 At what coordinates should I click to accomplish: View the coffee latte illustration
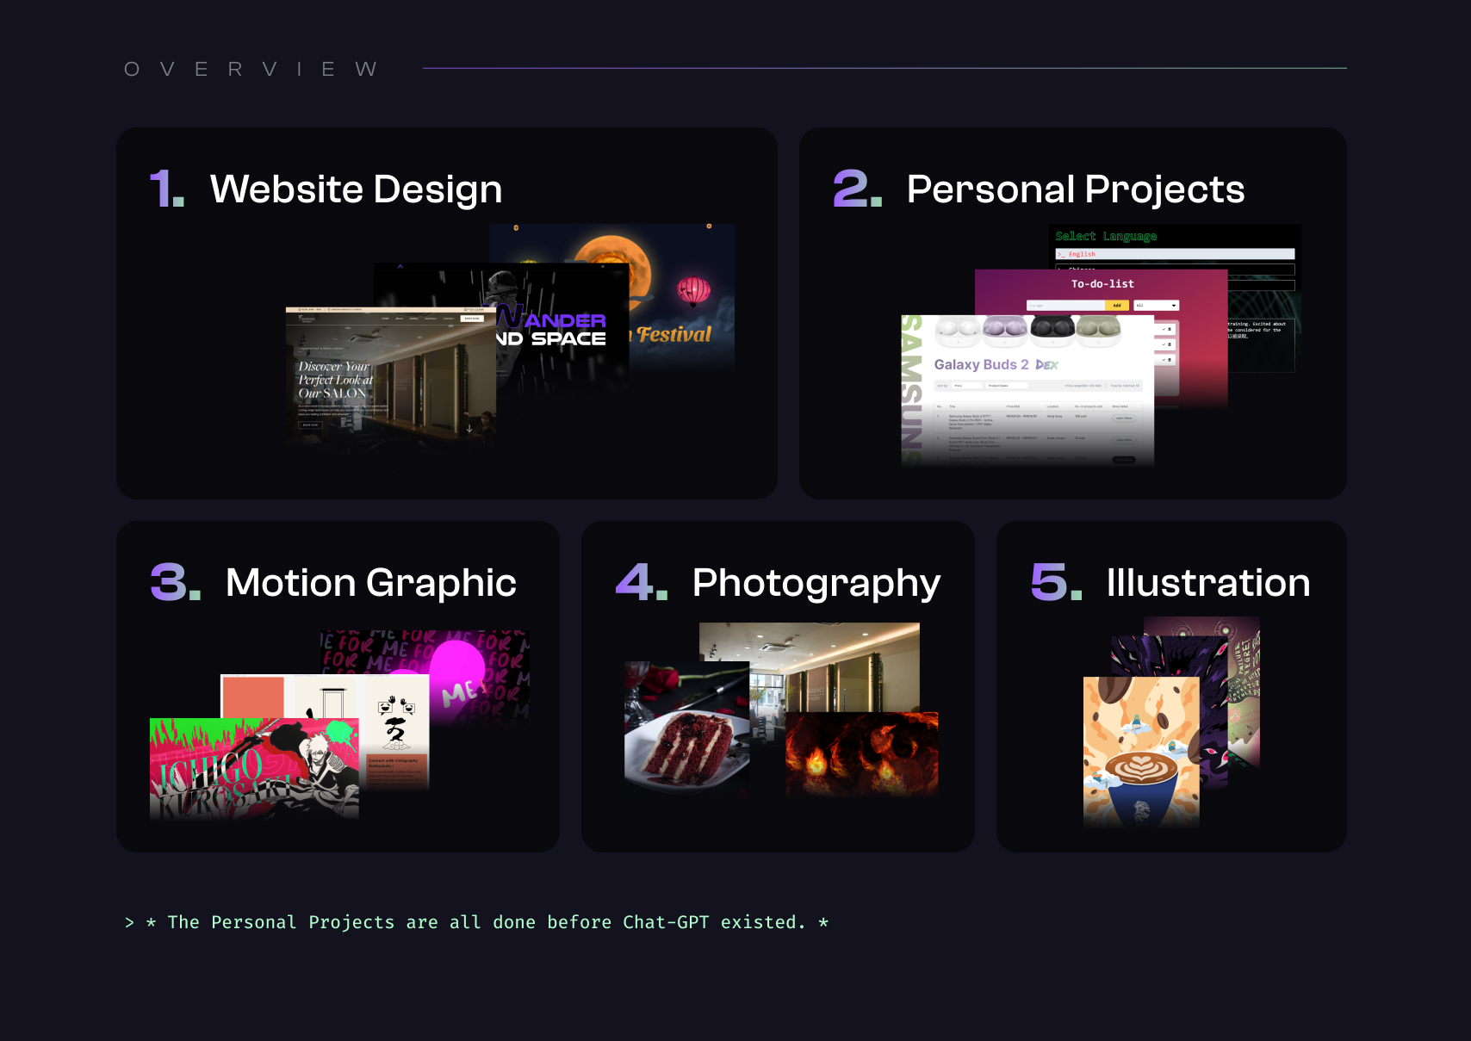click(x=1140, y=758)
